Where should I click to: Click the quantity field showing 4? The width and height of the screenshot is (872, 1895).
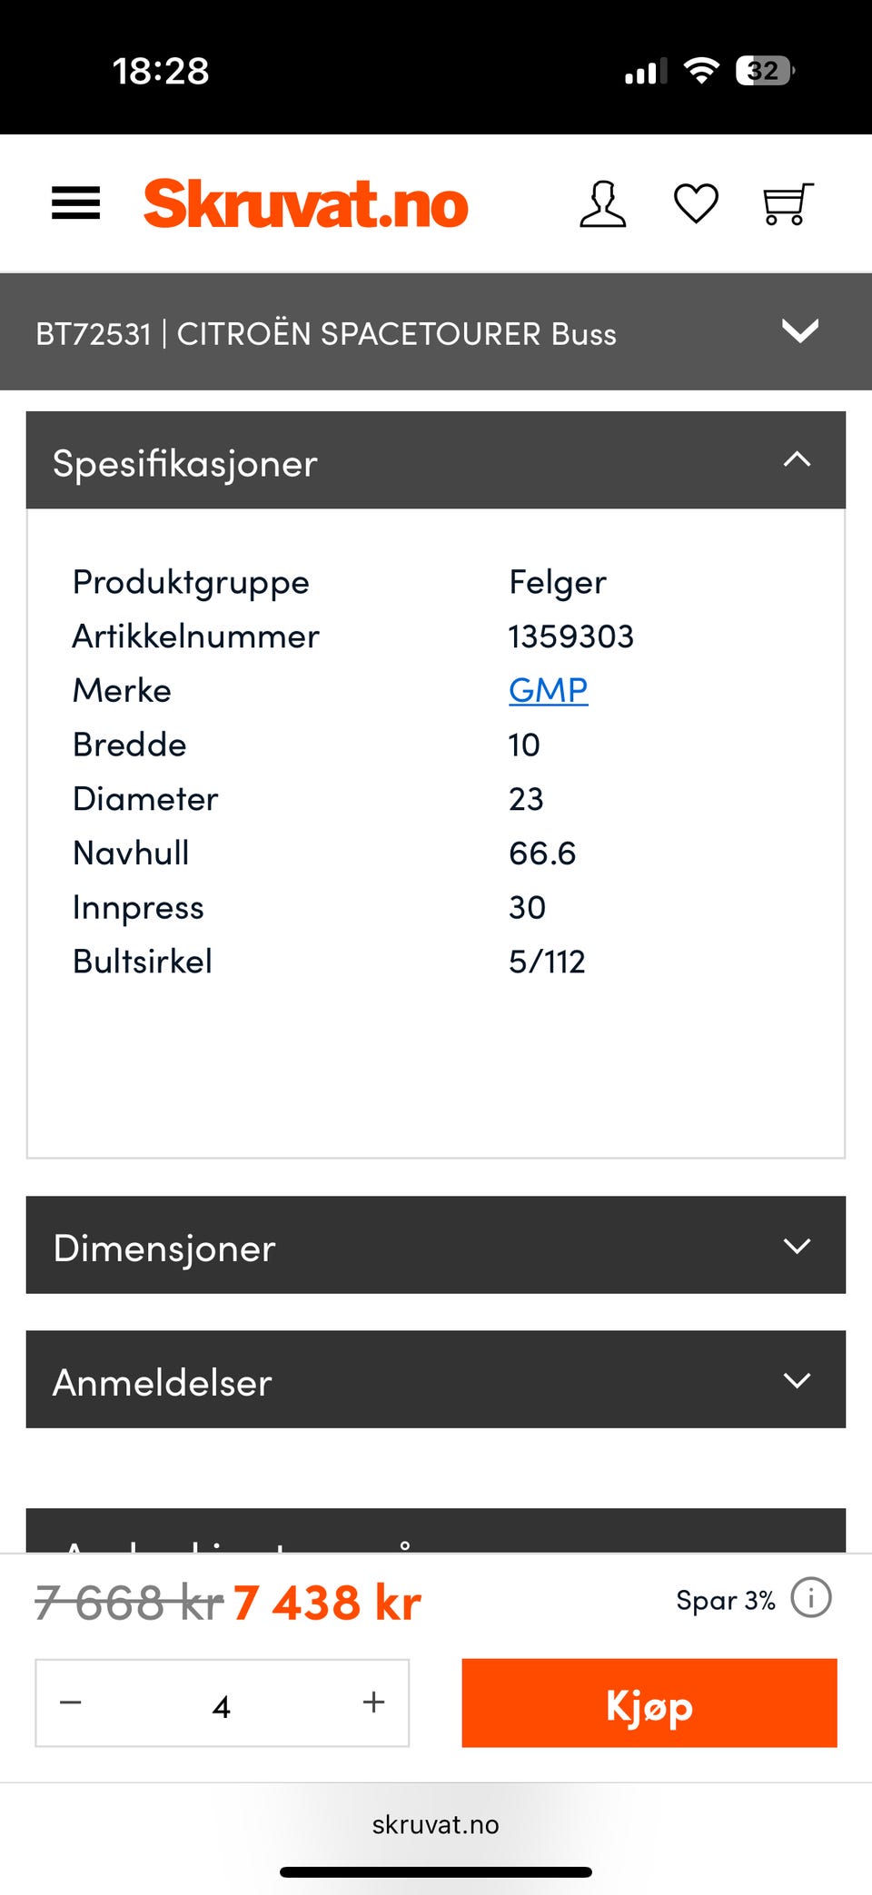pos(221,1703)
